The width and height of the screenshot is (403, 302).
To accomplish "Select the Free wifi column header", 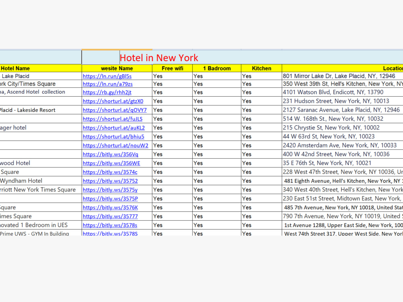I will click(x=172, y=68).
